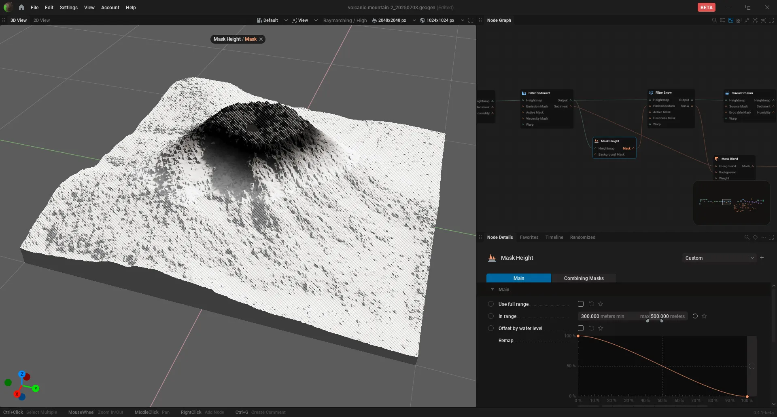This screenshot has height=417, width=777.
Task: Collapse the Main section expander
Action: [x=493, y=289]
